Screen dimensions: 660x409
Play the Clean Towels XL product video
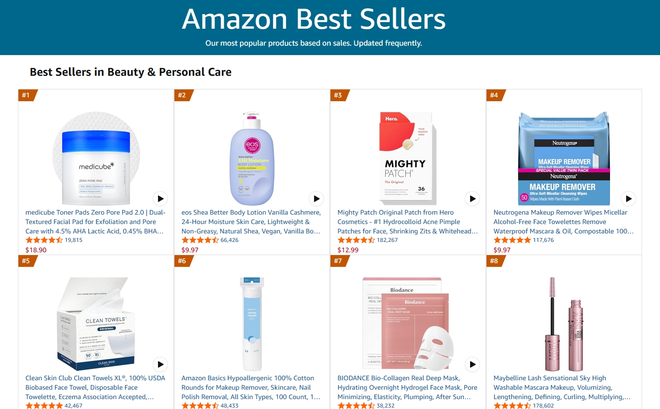tap(160, 364)
